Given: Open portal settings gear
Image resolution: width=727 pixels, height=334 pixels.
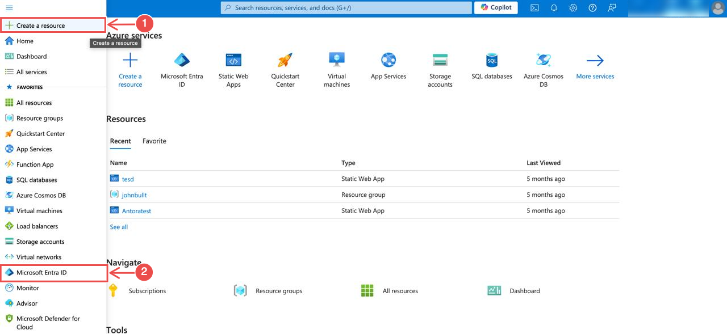Looking at the screenshot, I should (573, 7).
